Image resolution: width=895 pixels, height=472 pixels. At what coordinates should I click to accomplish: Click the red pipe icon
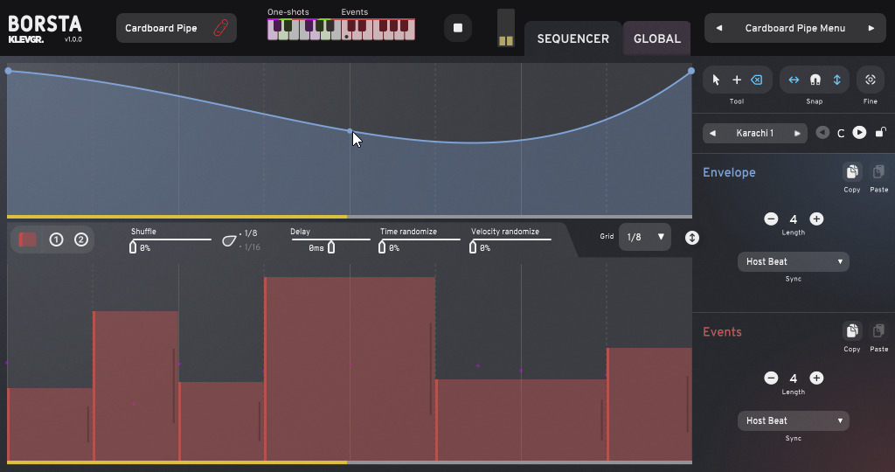pyautogui.click(x=221, y=28)
